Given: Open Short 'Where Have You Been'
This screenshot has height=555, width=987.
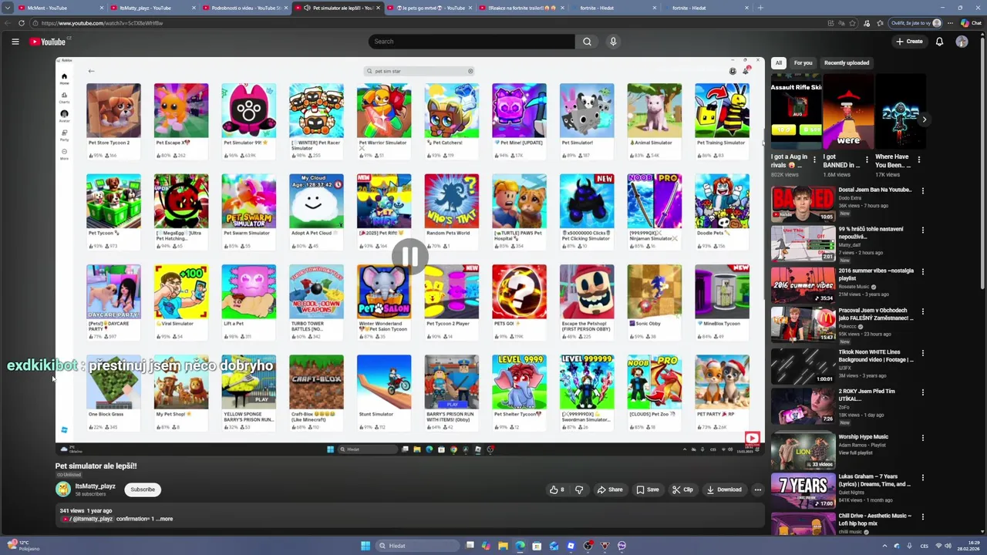Looking at the screenshot, I should (900, 112).
